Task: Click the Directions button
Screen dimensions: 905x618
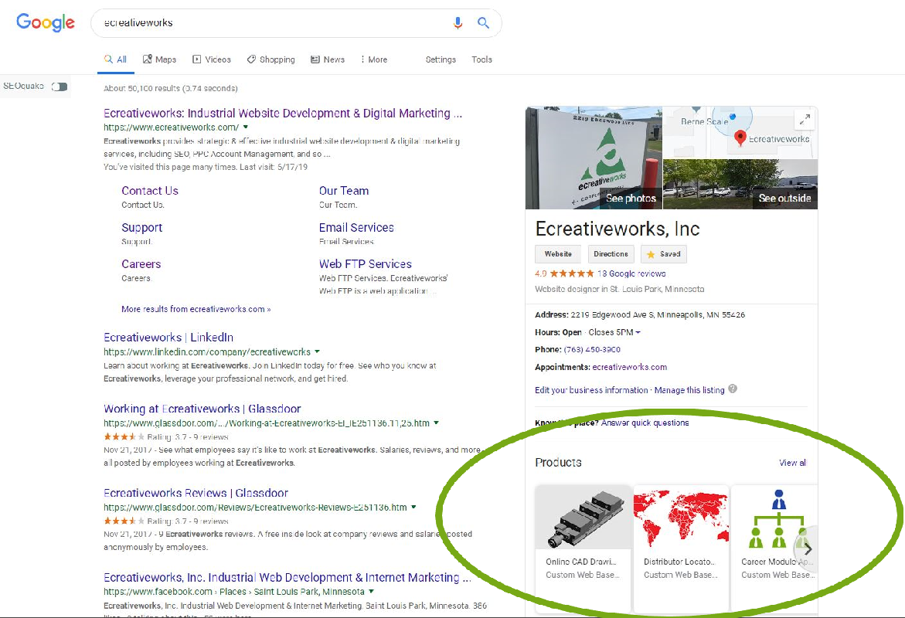Action: pos(611,254)
